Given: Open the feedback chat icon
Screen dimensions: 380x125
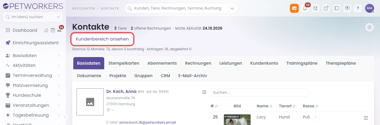Looking at the screenshot, I should [x=347, y=8].
